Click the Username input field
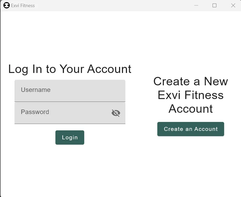The height and width of the screenshot is (197, 241). coord(70,91)
